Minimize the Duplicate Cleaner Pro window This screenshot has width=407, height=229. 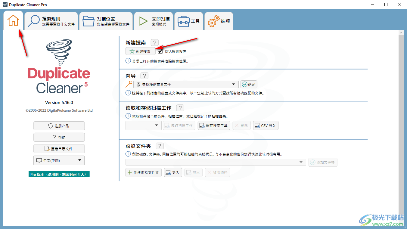(x=372, y=5)
